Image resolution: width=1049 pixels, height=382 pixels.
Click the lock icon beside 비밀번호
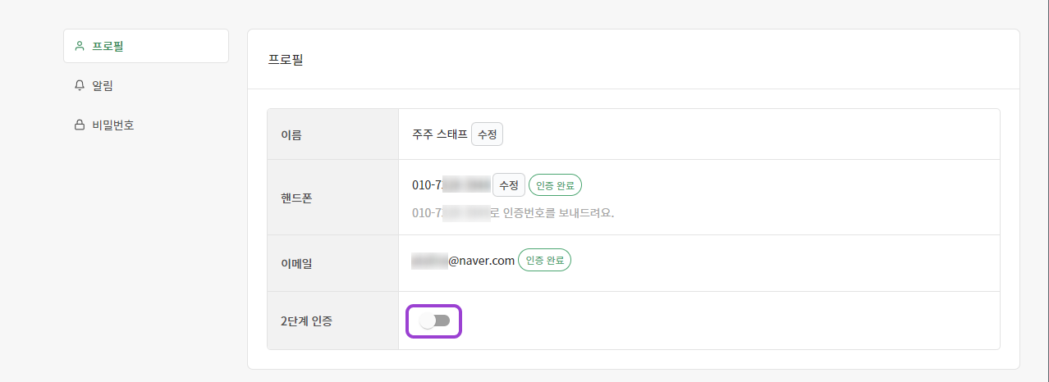tap(80, 125)
